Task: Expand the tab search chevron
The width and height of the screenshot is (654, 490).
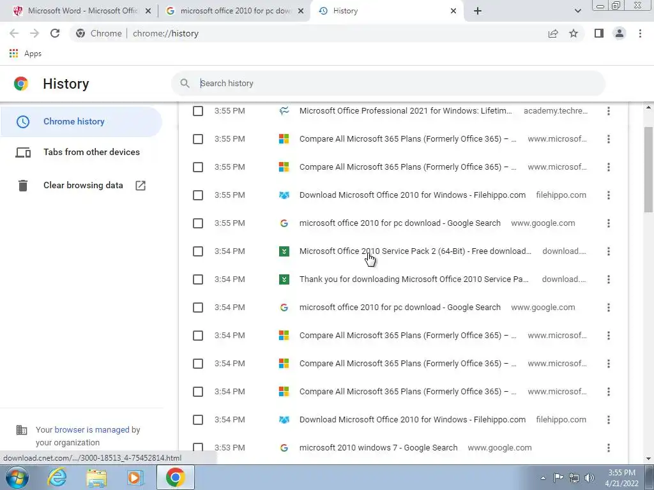Action: pos(577,11)
